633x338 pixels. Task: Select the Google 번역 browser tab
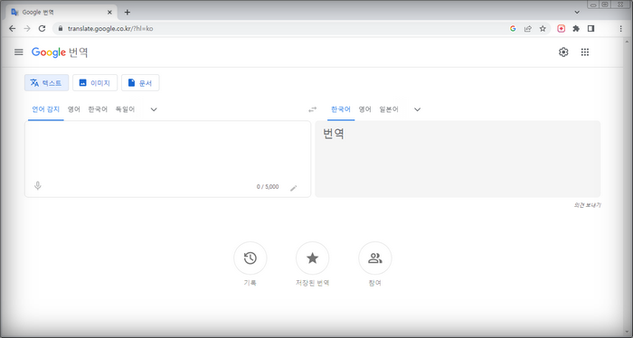(61, 12)
